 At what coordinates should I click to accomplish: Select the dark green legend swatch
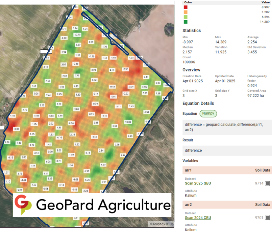point(186,22)
